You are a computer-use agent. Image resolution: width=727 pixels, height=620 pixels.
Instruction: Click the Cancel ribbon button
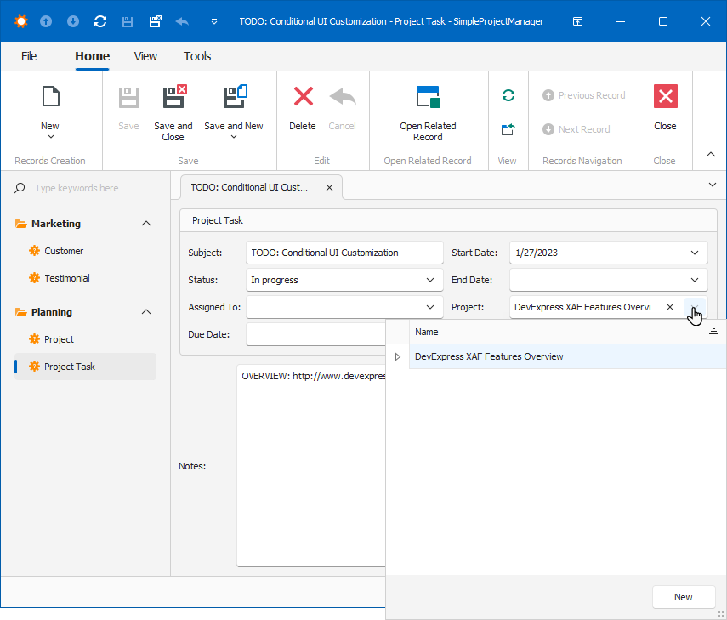[342, 107]
